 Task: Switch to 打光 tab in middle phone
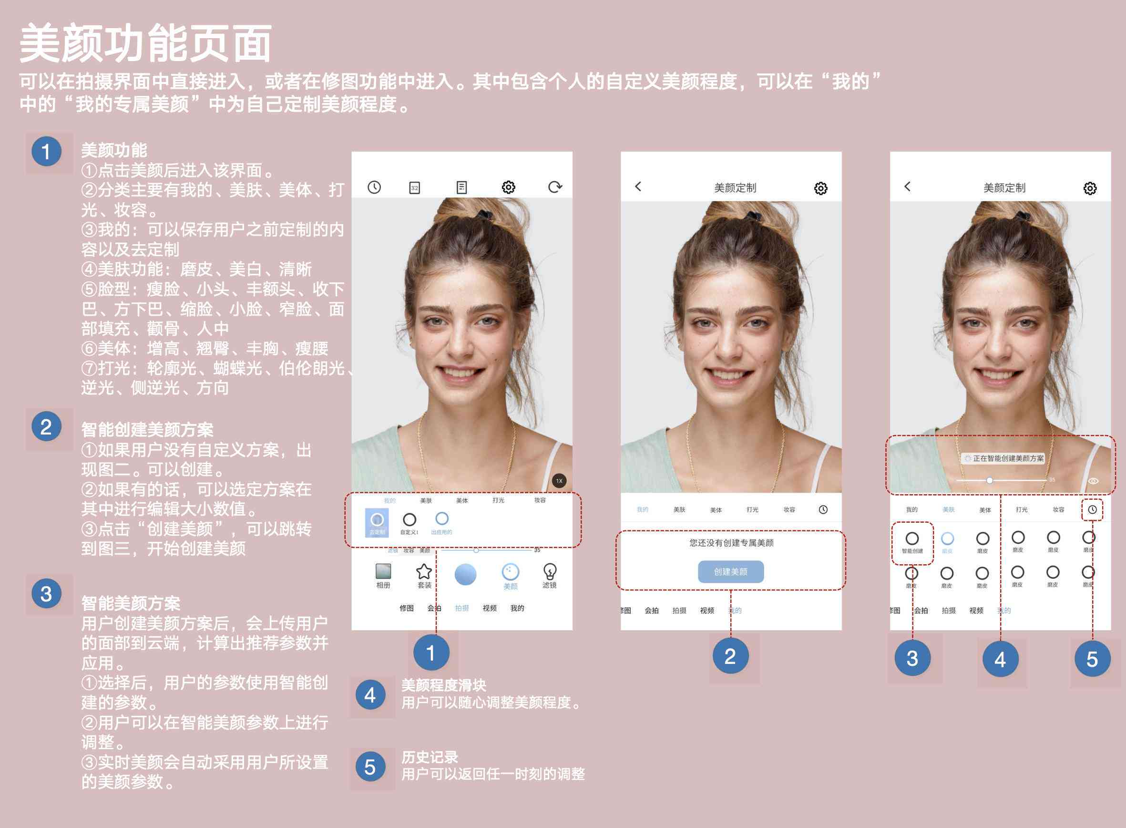coord(752,510)
